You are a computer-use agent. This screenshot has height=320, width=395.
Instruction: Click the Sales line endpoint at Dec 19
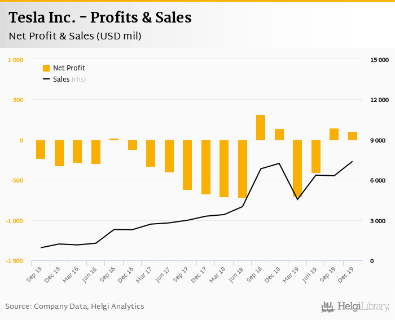(353, 161)
